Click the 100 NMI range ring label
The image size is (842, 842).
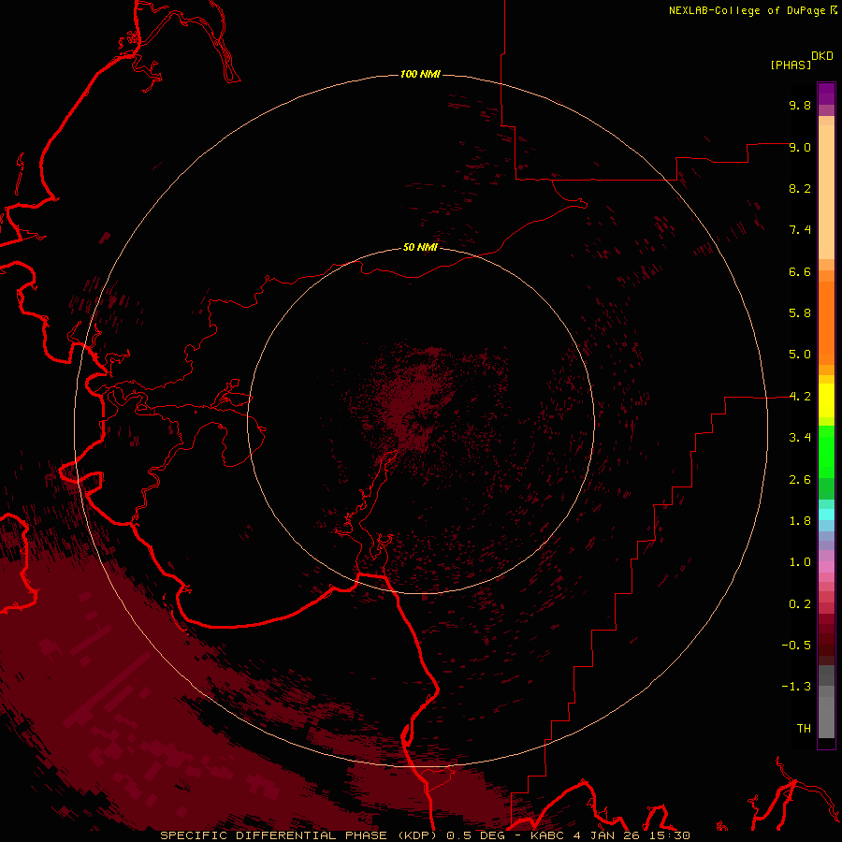click(420, 74)
